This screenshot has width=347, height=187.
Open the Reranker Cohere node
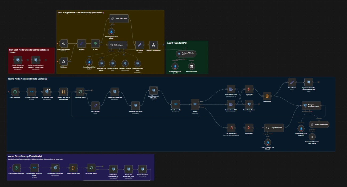(x=191, y=66)
